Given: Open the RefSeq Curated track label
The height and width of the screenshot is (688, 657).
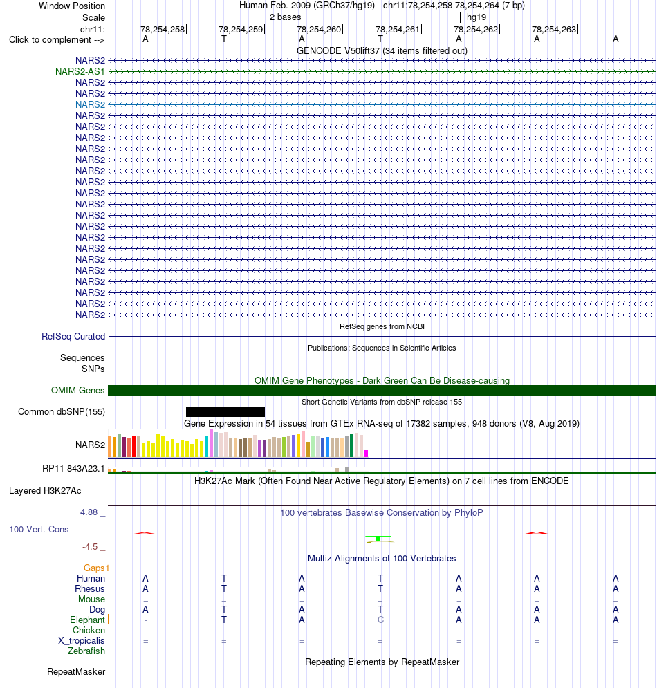Looking at the screenshot, I should [73, 336].
